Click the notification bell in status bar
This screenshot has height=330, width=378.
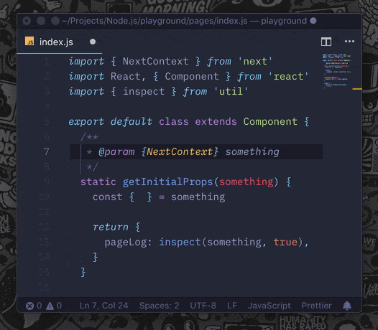click(x=347, y=306)
